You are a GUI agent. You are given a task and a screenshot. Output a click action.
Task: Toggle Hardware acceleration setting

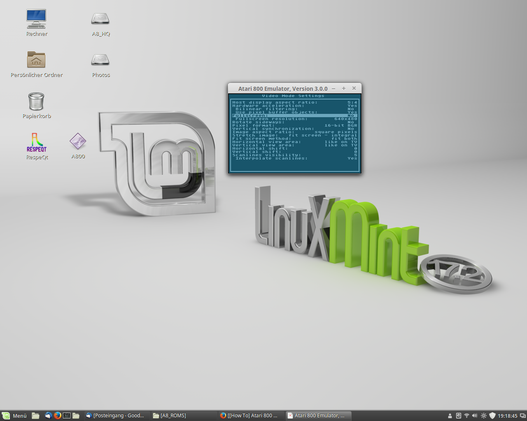295,106
